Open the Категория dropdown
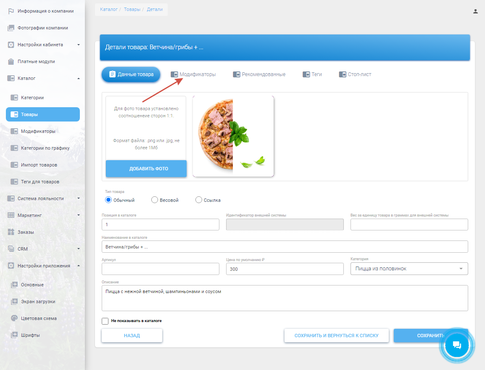Viewport: 485px width, 370px height. point(409,269)
